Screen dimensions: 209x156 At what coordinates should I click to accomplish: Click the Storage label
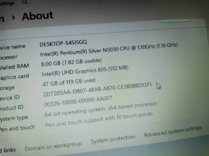pos(7,88)
